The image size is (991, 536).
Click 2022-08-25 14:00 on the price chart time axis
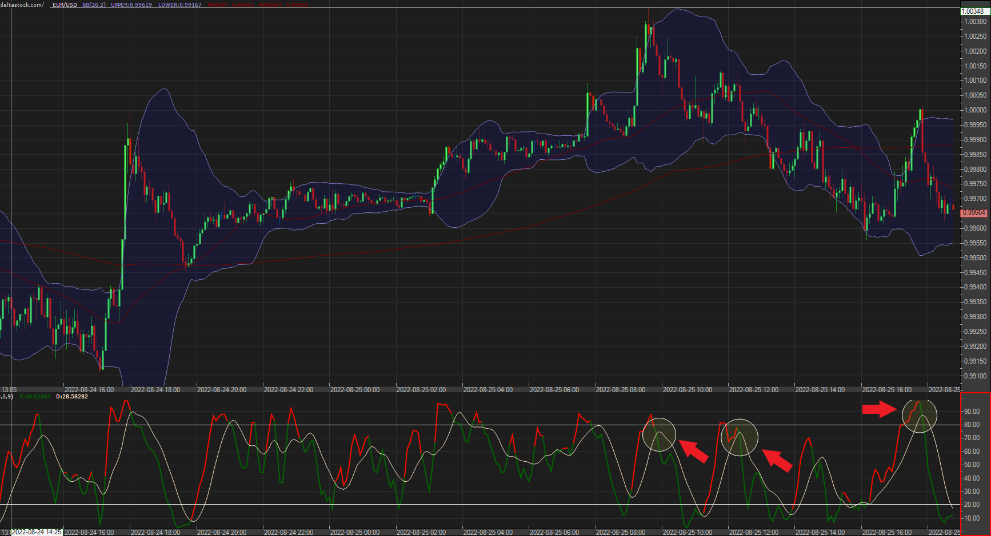[x=820, y=390]
